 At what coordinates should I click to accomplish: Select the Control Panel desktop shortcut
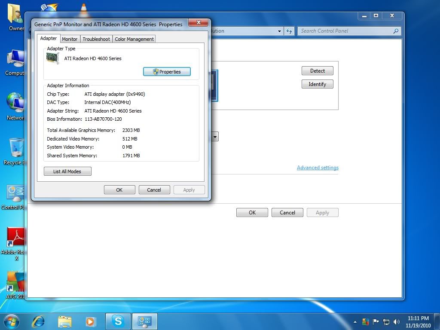[x=13, y=196]
